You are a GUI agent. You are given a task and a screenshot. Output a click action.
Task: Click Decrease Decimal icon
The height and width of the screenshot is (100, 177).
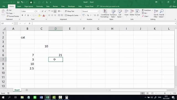pos(98,15)
